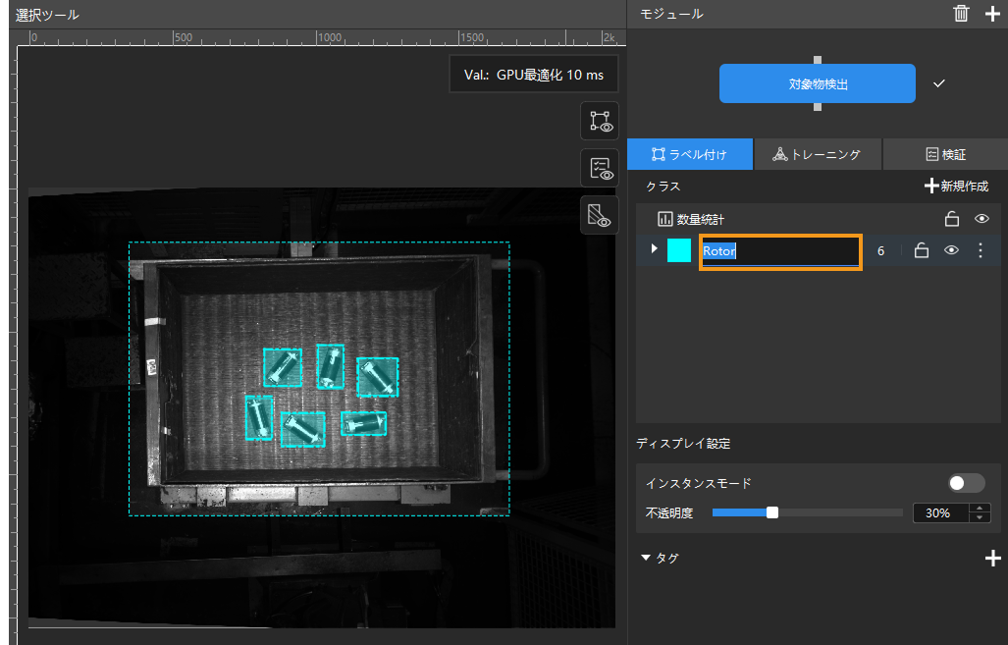Image resolution: width=1008 pixels, height=645 pixels.
Task: Open the 検証 tab
Action: 945,154
